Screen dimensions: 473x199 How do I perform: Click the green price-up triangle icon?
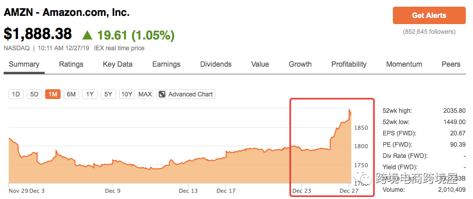tap(87, 35)
